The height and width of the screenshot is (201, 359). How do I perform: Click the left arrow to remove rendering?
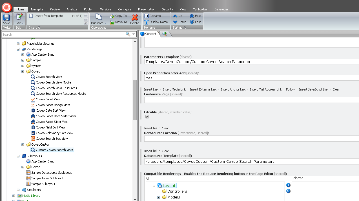point(288,191)
